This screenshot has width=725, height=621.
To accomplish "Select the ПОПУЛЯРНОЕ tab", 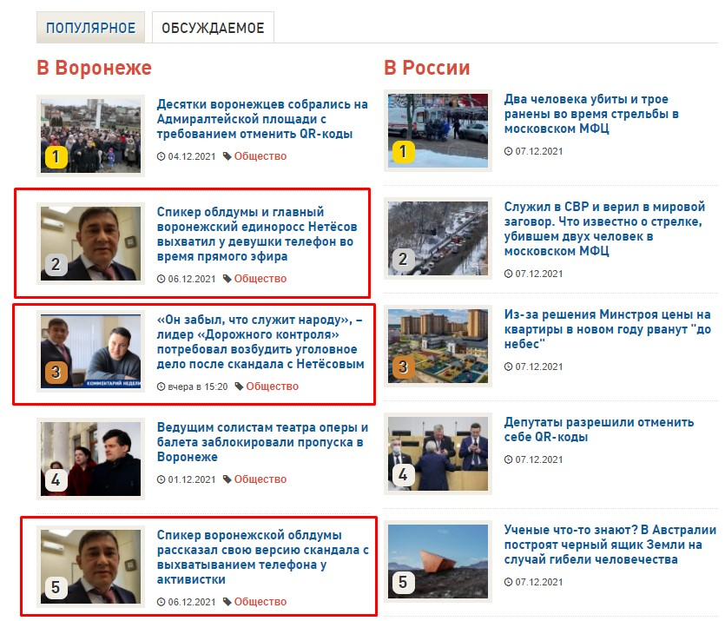I will click(90, 28).
